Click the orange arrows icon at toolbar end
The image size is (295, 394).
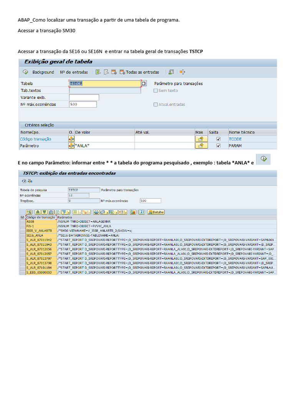tap(182, 72)
